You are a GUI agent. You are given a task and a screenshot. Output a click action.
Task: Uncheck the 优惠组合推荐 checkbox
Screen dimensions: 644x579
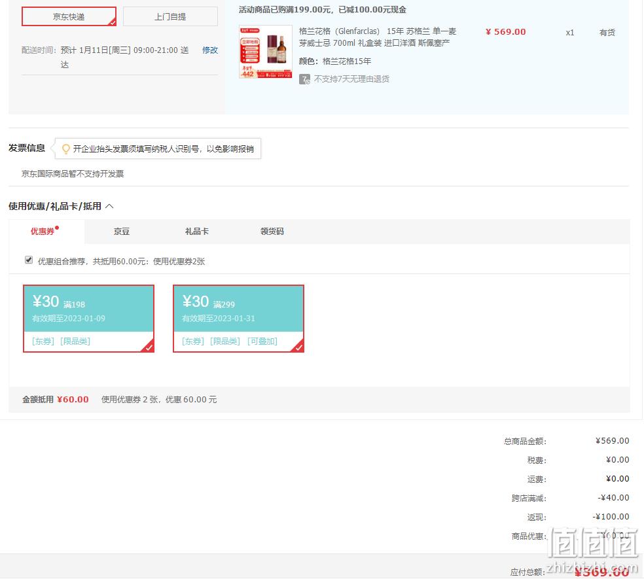[29, 260]
